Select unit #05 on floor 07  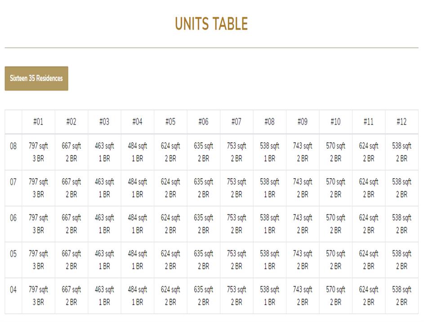(170, 188)
